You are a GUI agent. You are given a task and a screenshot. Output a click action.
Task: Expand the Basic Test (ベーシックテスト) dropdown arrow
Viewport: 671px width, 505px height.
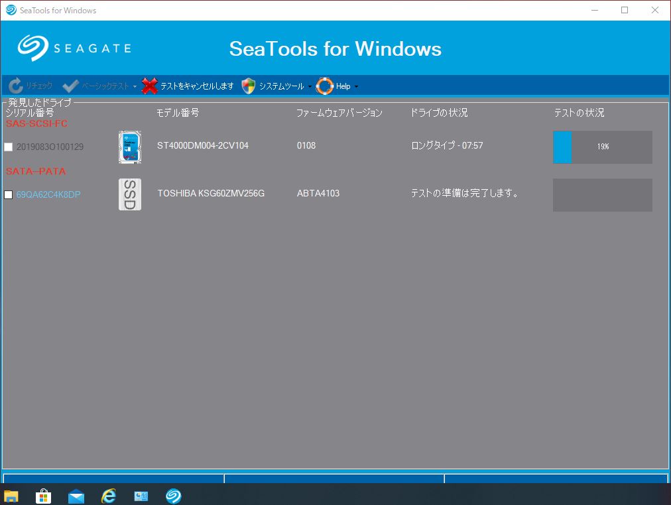tap(135, 86)
